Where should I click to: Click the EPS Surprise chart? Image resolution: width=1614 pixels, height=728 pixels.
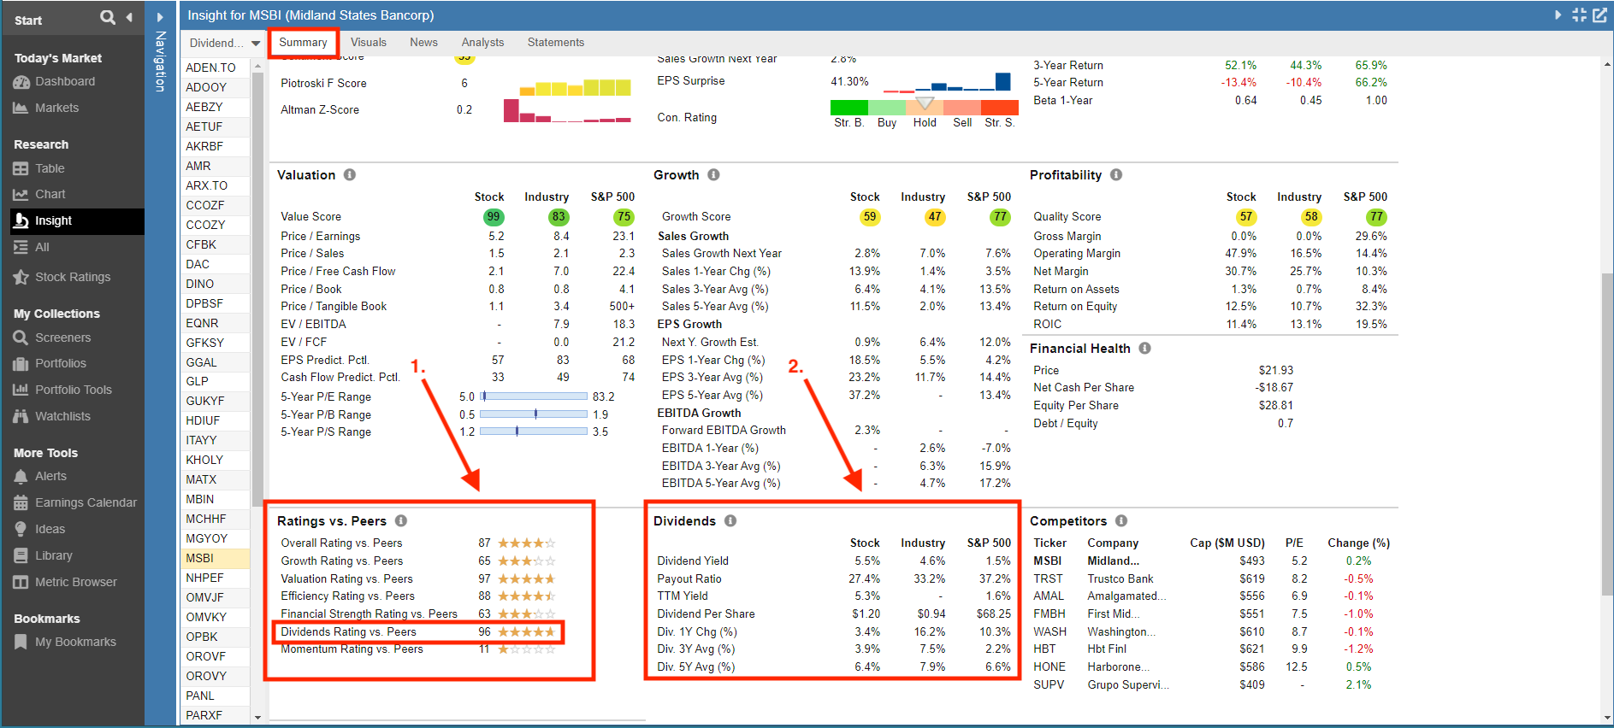point(947,82)
